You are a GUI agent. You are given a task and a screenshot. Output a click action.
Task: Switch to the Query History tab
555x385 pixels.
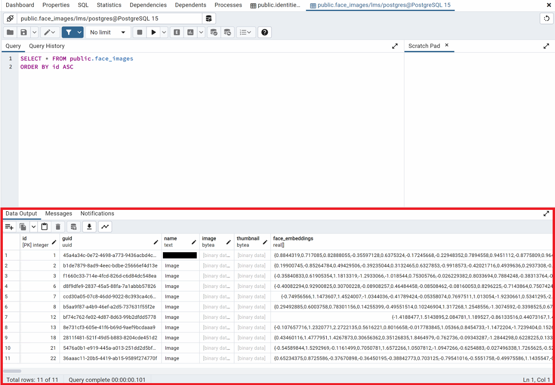click(47, 46)
